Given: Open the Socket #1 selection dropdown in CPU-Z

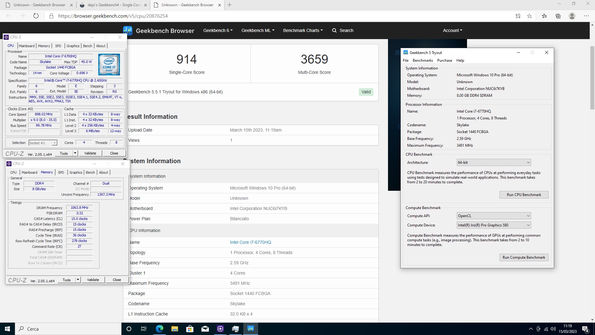Looking at the screenshot, I should coord(43,143).
